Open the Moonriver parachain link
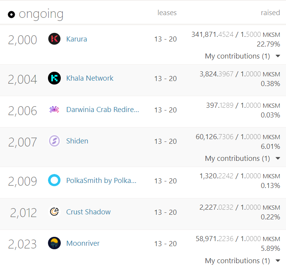 tap(83, 243)
